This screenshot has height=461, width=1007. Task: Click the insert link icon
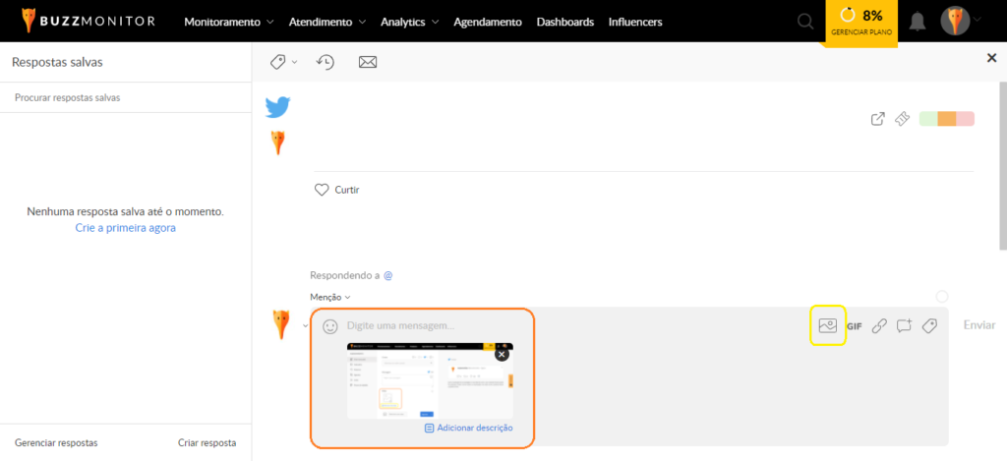click(x=879, y=326)
